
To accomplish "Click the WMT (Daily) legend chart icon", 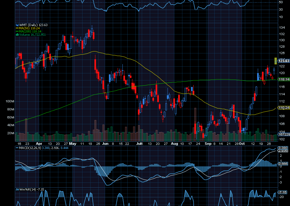I will (x=17, y=25).
